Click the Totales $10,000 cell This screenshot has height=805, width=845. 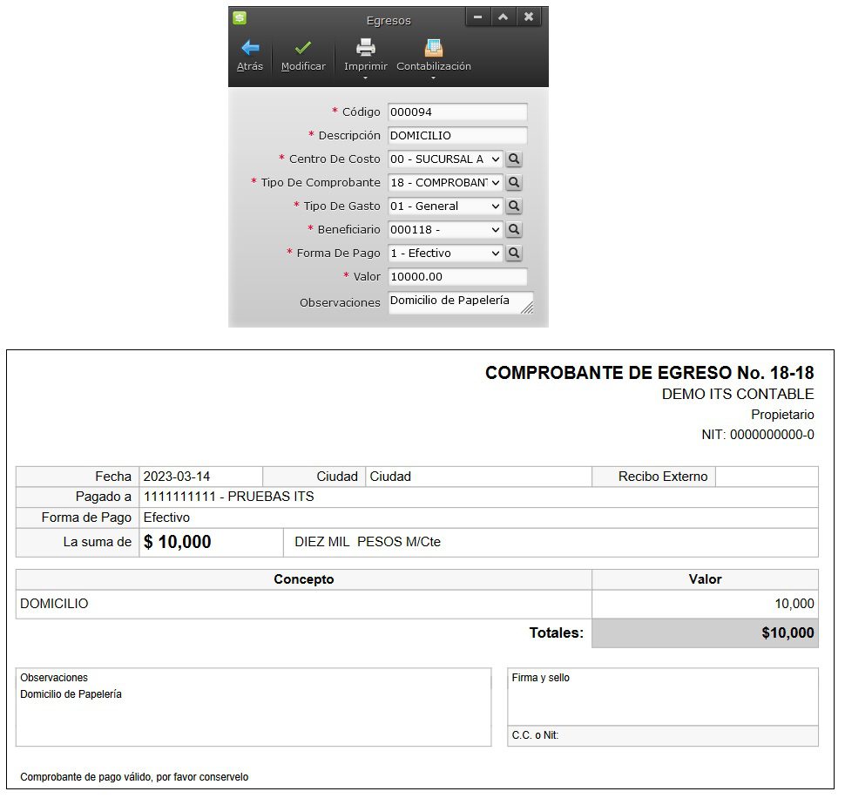click(x=705, y=633)
